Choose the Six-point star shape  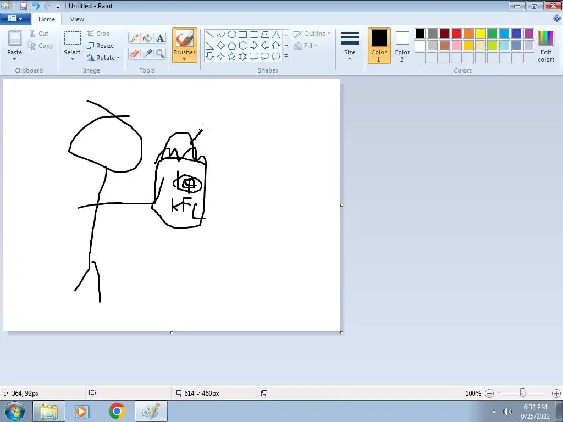pos(242,57)
